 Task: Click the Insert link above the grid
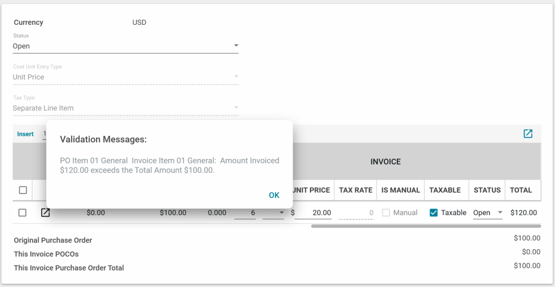point(25,134)
